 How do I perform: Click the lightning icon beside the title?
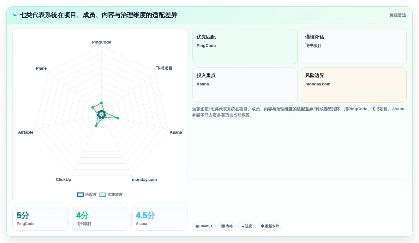(x=15, y=15)
